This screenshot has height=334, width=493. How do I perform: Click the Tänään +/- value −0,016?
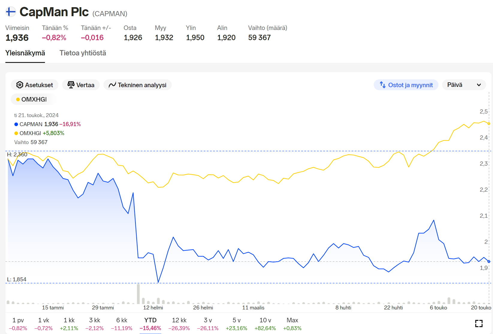pyautogui.click(x=92, y=38)
